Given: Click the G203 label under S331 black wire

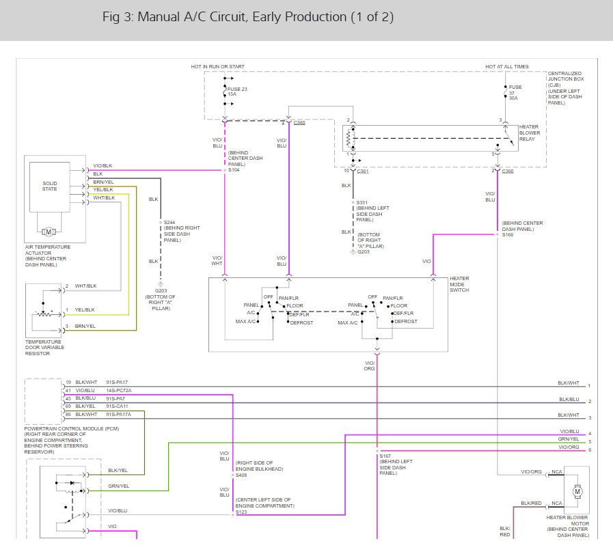Looking at the screenshot, I should pos(364,252).
